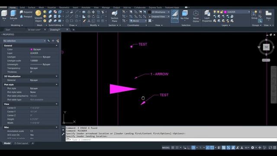Screen dimensions: 277x156
Task: Open the Insert ribbon tab
Action: 75,7
